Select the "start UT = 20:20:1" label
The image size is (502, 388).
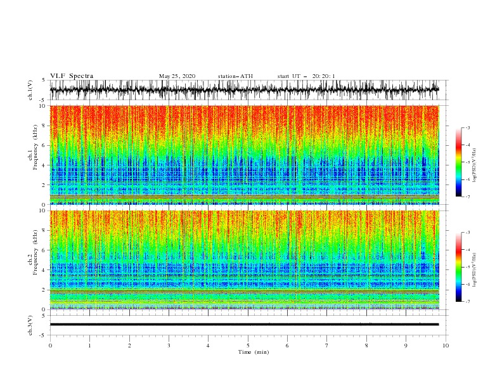[x=306, y=76]
